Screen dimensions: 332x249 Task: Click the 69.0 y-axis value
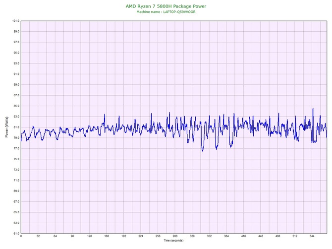tap(16, 191)
